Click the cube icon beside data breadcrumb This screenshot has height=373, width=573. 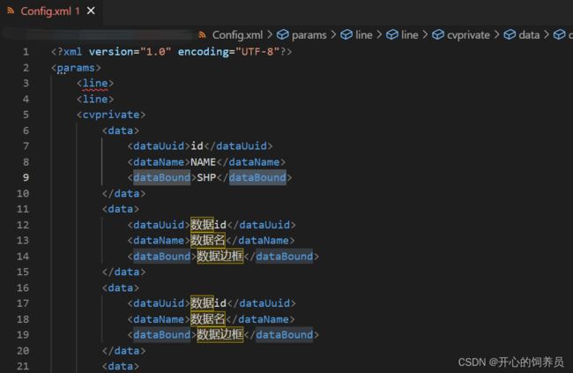point(510,34)
